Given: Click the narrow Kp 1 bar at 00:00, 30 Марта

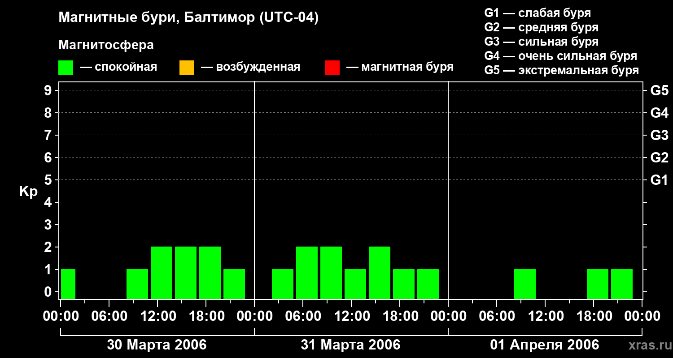Looking at the screenshot, I should coord(68,284).
